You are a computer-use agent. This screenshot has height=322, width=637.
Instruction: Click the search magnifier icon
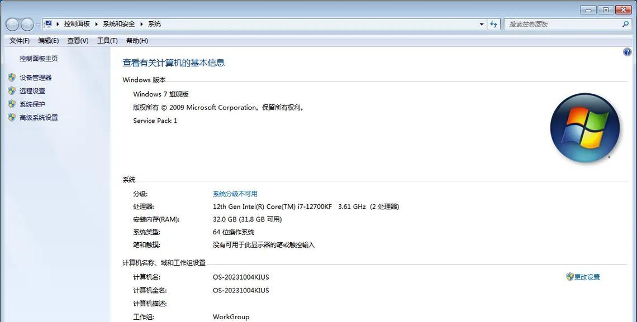click(626, 25)
